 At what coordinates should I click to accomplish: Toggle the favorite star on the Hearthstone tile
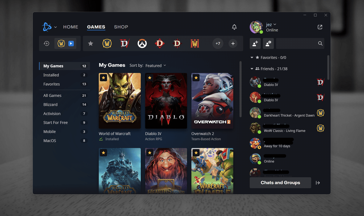coord(150,153)
